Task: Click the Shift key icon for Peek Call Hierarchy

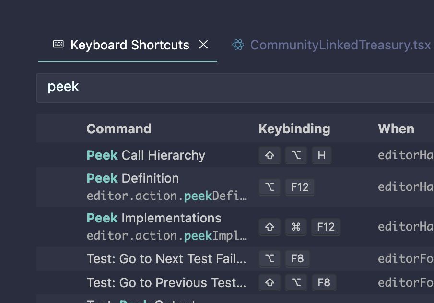Action: click(x=270, y=155)
